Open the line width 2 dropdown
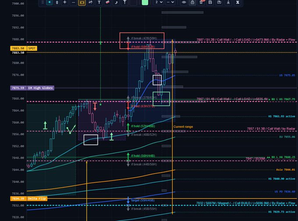This screenshot has width=298, height=221. tap(159, 2)
